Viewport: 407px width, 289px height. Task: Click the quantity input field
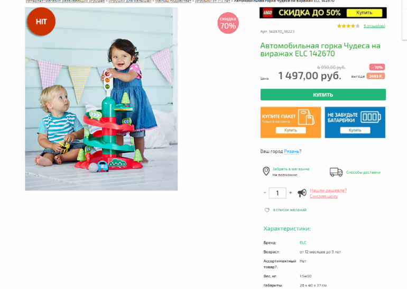coord(277,193)
